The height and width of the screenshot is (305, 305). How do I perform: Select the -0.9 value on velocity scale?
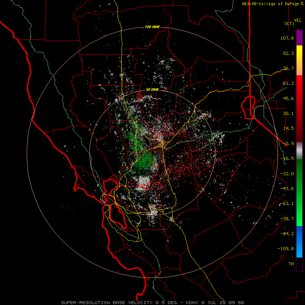pos(288,144)
